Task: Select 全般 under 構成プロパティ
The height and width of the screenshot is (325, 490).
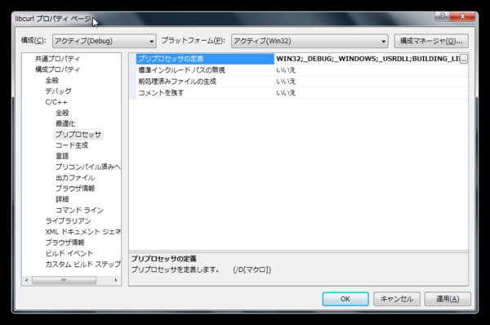Action: 52,80
